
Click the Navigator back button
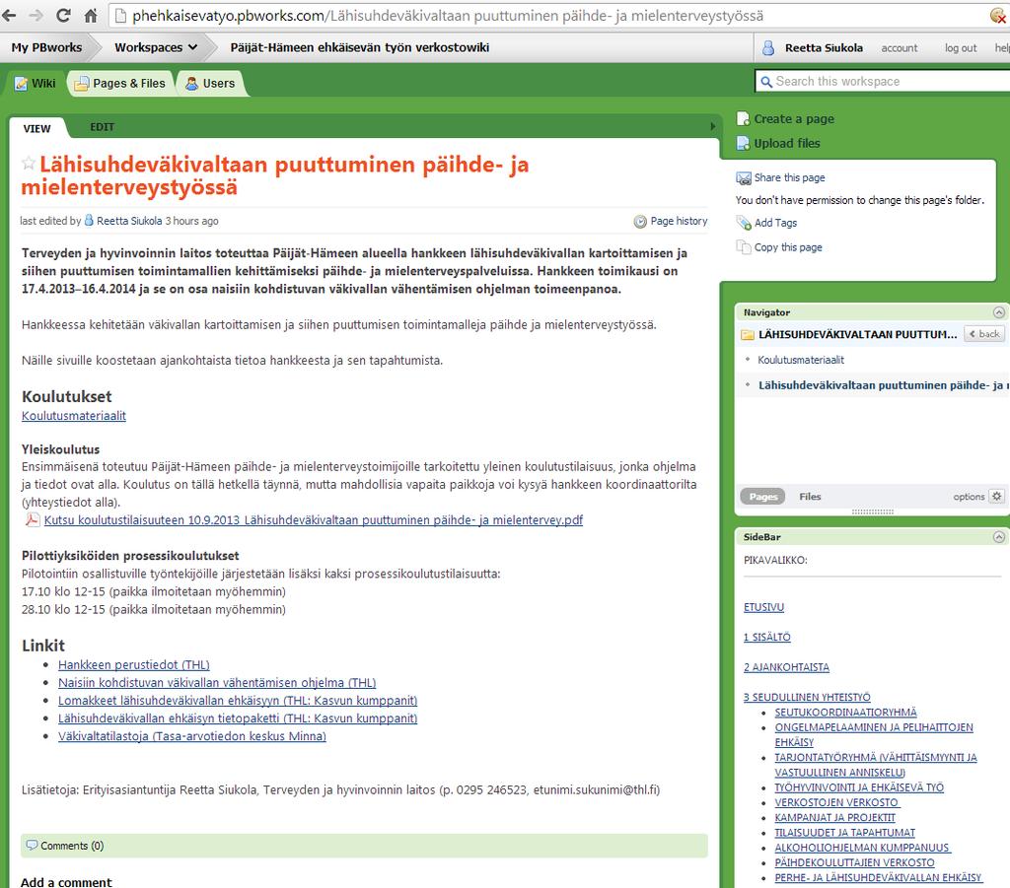pos(984,334)
